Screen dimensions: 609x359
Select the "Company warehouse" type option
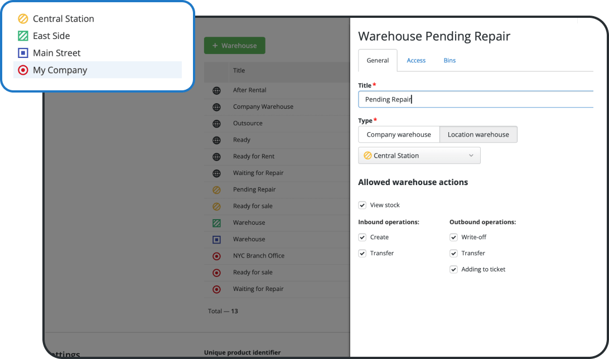tap(399, 134)
